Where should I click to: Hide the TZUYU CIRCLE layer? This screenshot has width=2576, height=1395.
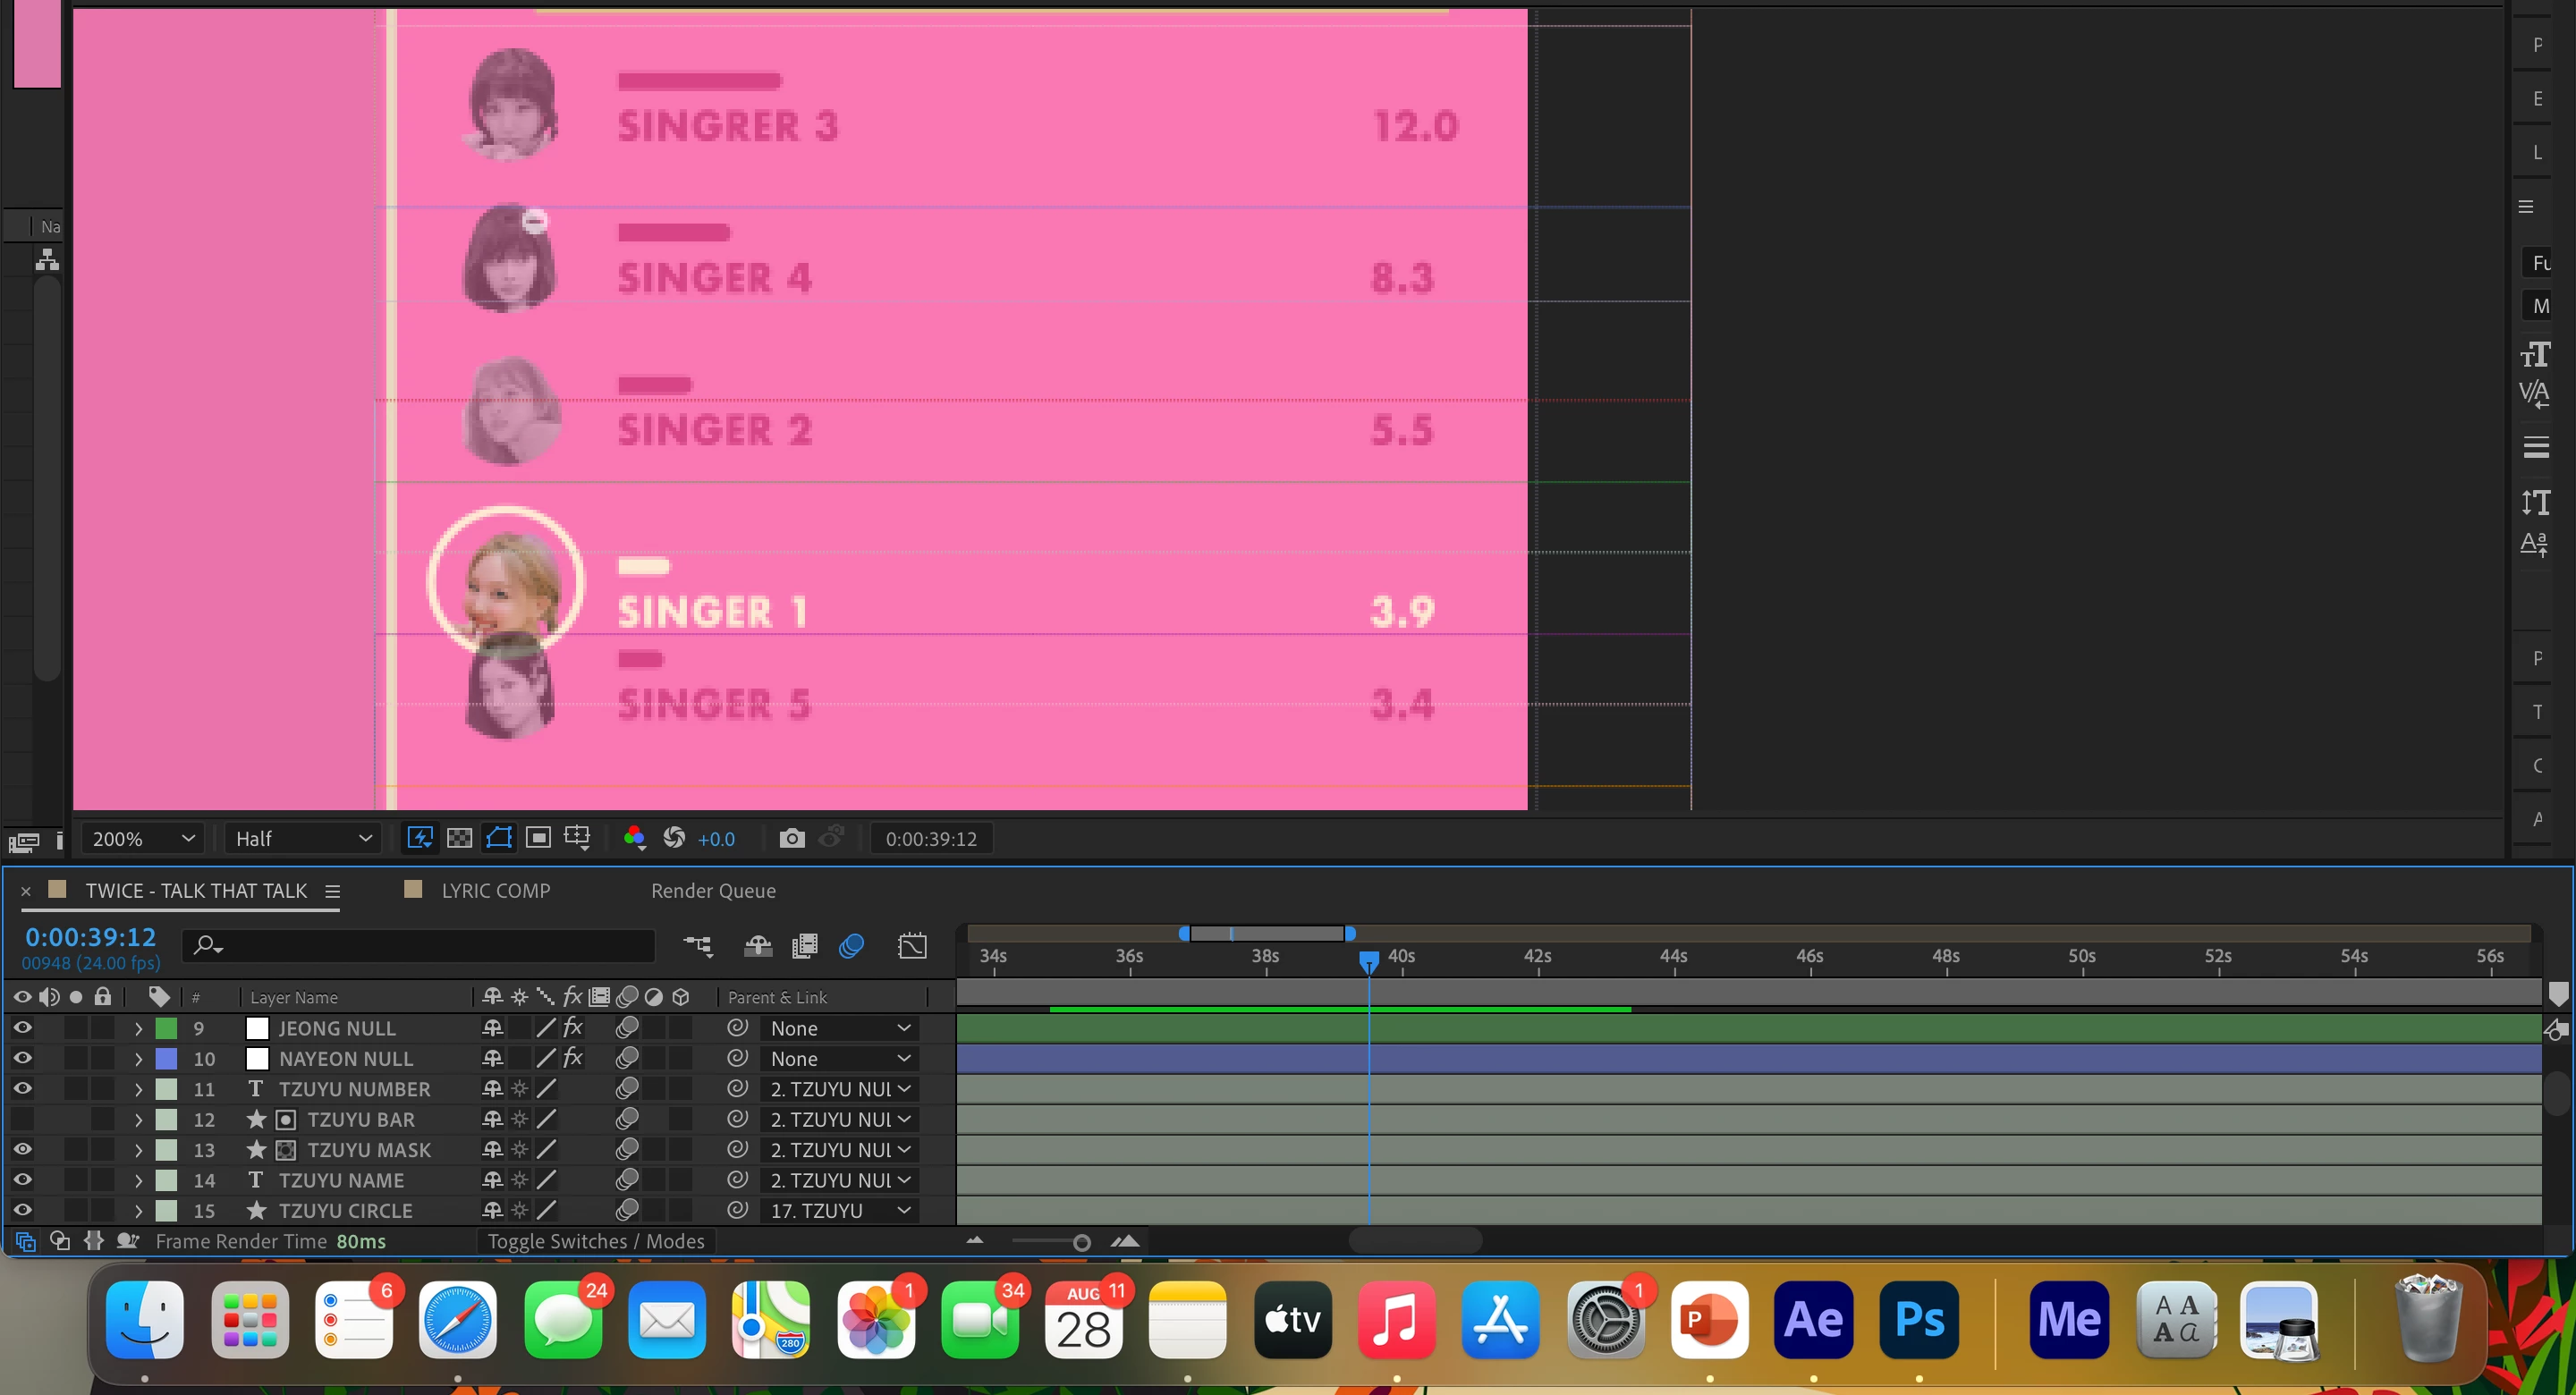point(22,1210)
